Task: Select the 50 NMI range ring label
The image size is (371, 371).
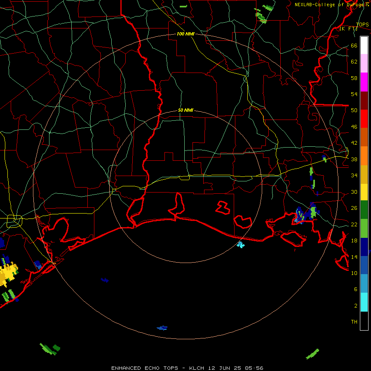Action: (x=185, y=110)
